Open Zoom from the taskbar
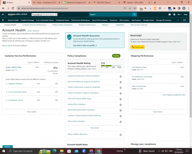 [84, 151]
